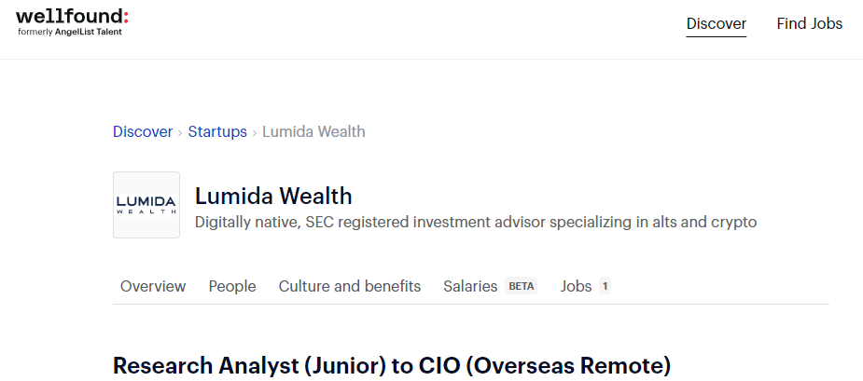The image size is (863, 381).
Task: Click the Research Analyst job title heading
Action: [392, 365]
